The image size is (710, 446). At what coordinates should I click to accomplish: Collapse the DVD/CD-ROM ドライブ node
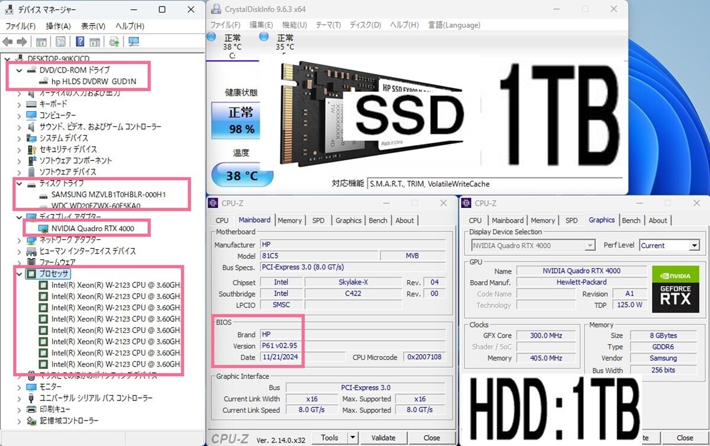coord(19,70)
